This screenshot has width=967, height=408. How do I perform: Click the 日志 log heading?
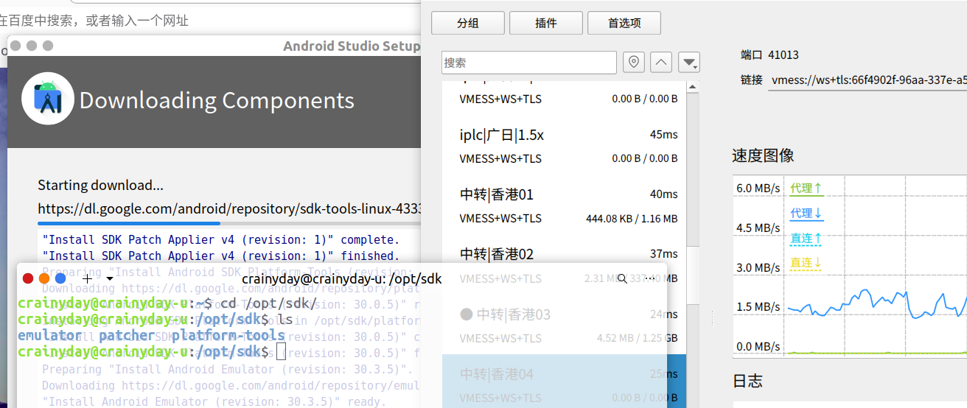pos(747,381)
